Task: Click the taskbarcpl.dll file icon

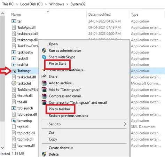Action: tap(14, 34)
